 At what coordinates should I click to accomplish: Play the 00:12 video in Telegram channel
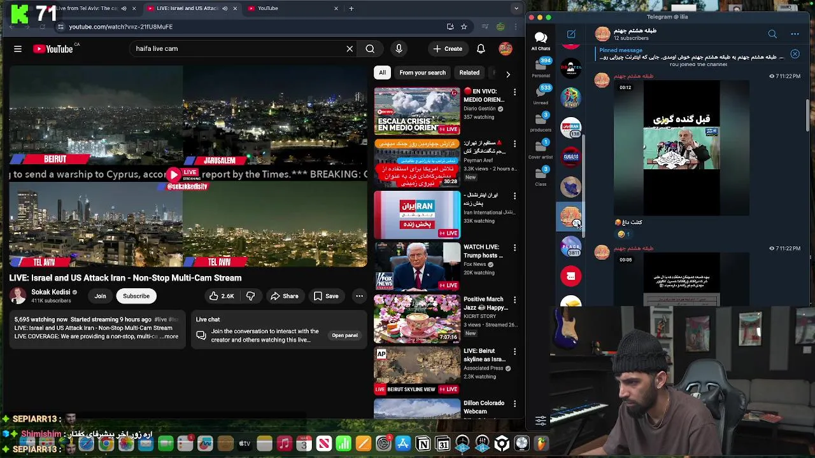[x=681, y=148]
